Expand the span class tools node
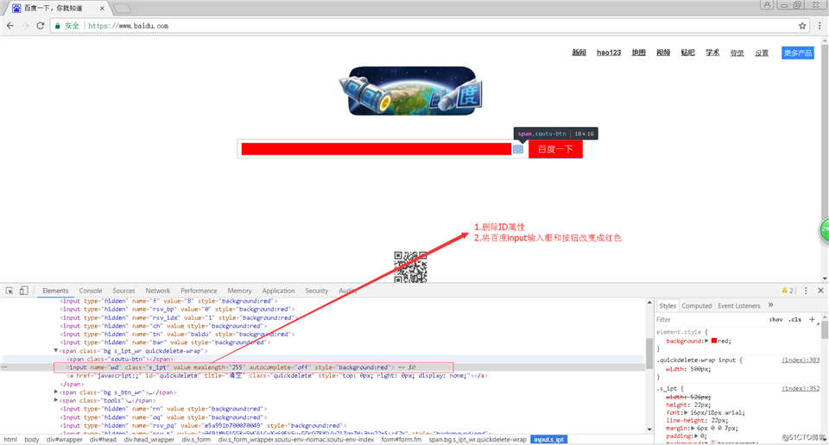 pos(56,400)
